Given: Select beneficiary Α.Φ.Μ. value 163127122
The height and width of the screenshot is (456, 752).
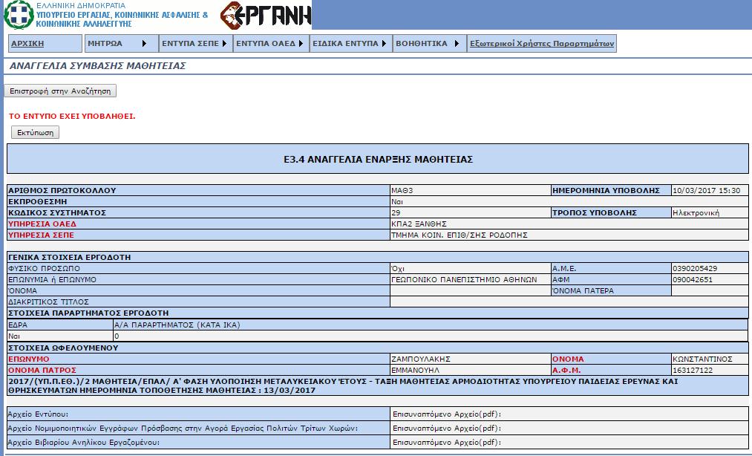Looking at the screenshot, I should click(693, 370).
